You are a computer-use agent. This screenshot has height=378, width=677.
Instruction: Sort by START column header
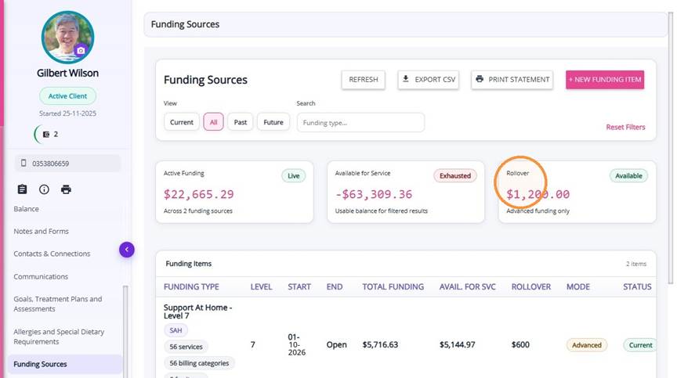click(x=299, y=286)
